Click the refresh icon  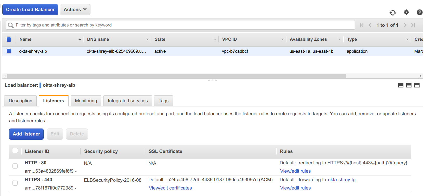[393, 12]
